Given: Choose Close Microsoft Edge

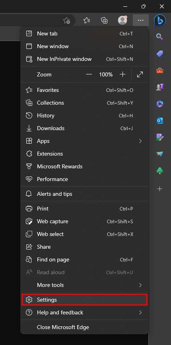Looking at the screenshot, I should click(85, 327).
